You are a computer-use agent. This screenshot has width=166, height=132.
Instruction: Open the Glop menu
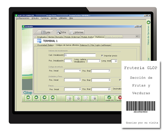click(x=71, y=18)
